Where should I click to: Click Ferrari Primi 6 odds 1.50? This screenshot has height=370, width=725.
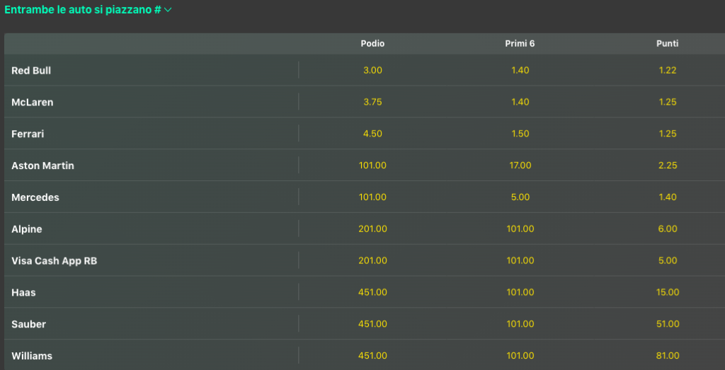[x=520, y=134]
